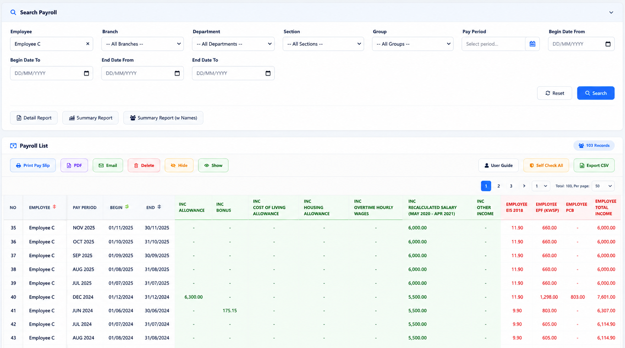Click the EMPLOYEE TOTAL INCOME header
Viewport: 625px width, 348px height.
point(606,207)
